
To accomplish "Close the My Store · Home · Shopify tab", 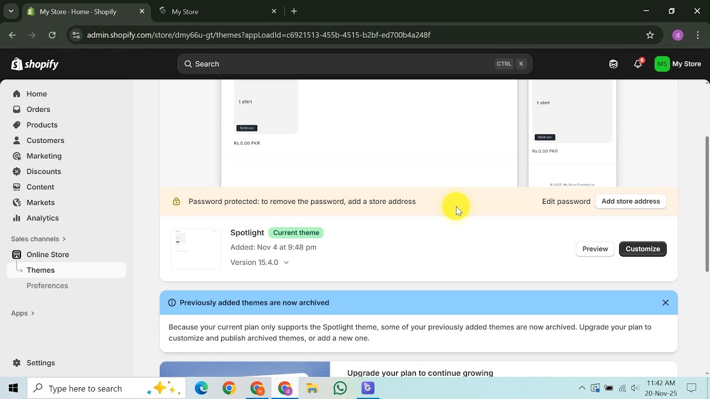I will coord(142,11).
